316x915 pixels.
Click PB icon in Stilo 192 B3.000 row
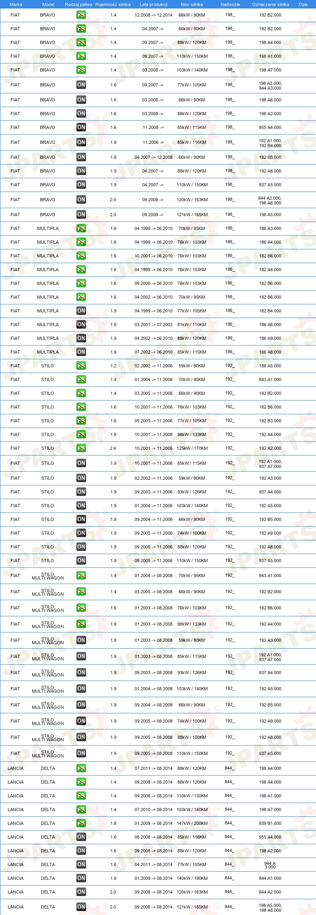81,421
